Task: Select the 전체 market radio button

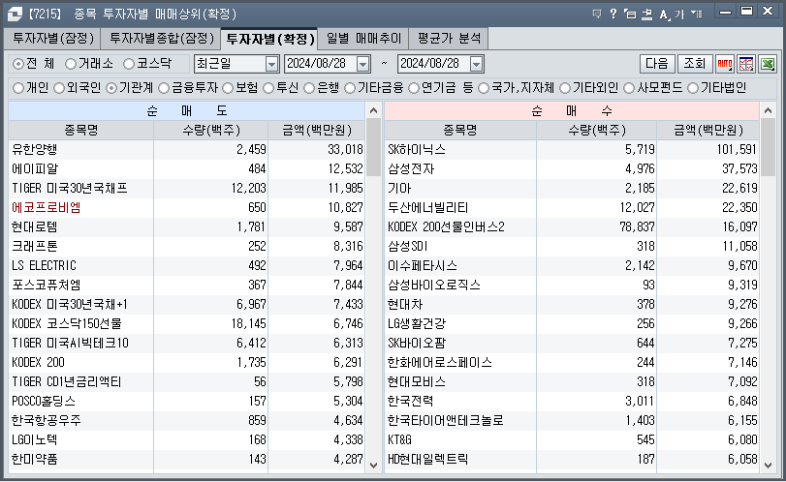Action: pos(18,64)
